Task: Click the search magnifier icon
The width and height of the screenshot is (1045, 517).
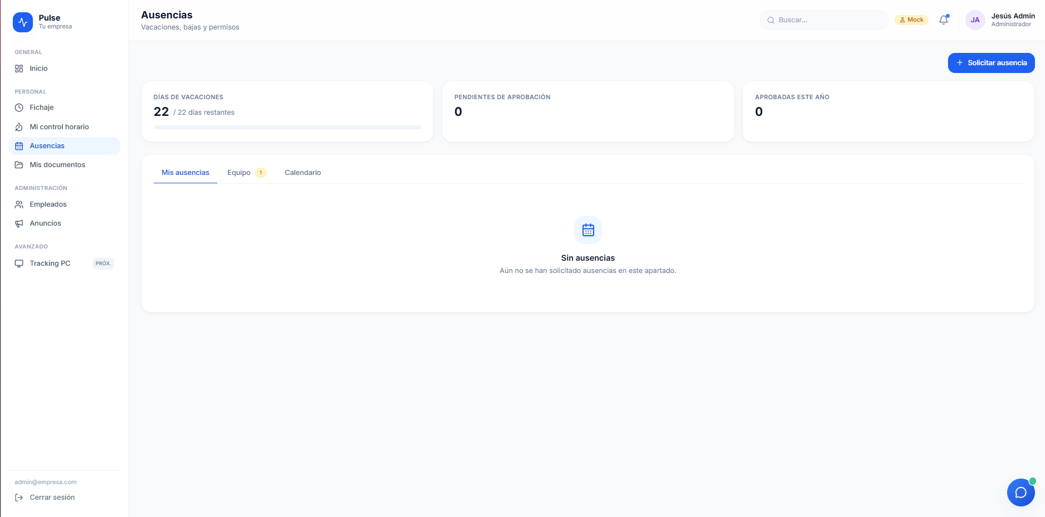Action: pos(771,20)
